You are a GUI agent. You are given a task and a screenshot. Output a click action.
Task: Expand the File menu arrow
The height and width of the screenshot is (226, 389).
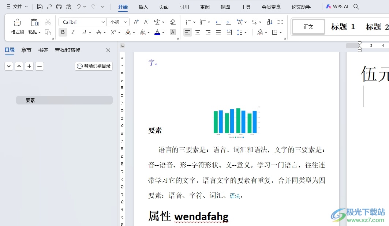pyautogui.click(x=26, y=7)
